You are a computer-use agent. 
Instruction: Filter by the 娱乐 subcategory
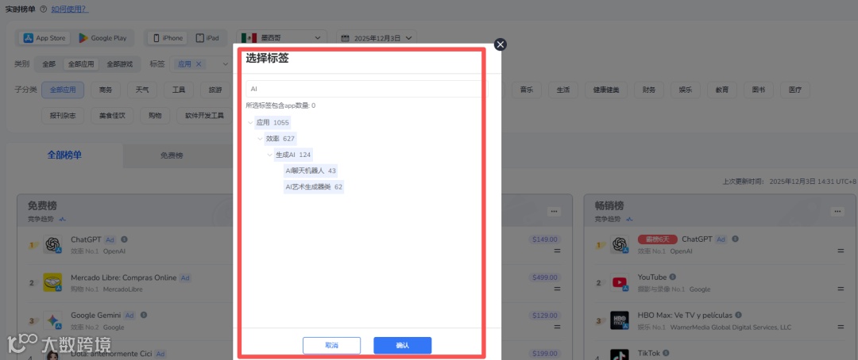(x=686, y=90)
